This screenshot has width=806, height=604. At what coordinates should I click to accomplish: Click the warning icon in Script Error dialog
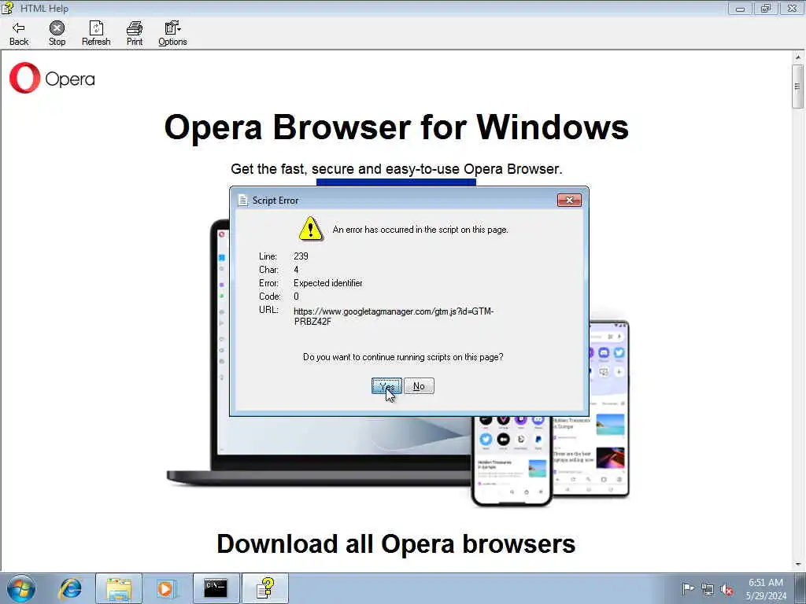(310, 229)
